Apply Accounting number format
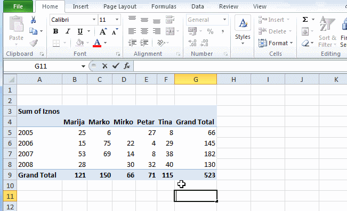Viewport: 347px width, 211px height. [192, 31]
